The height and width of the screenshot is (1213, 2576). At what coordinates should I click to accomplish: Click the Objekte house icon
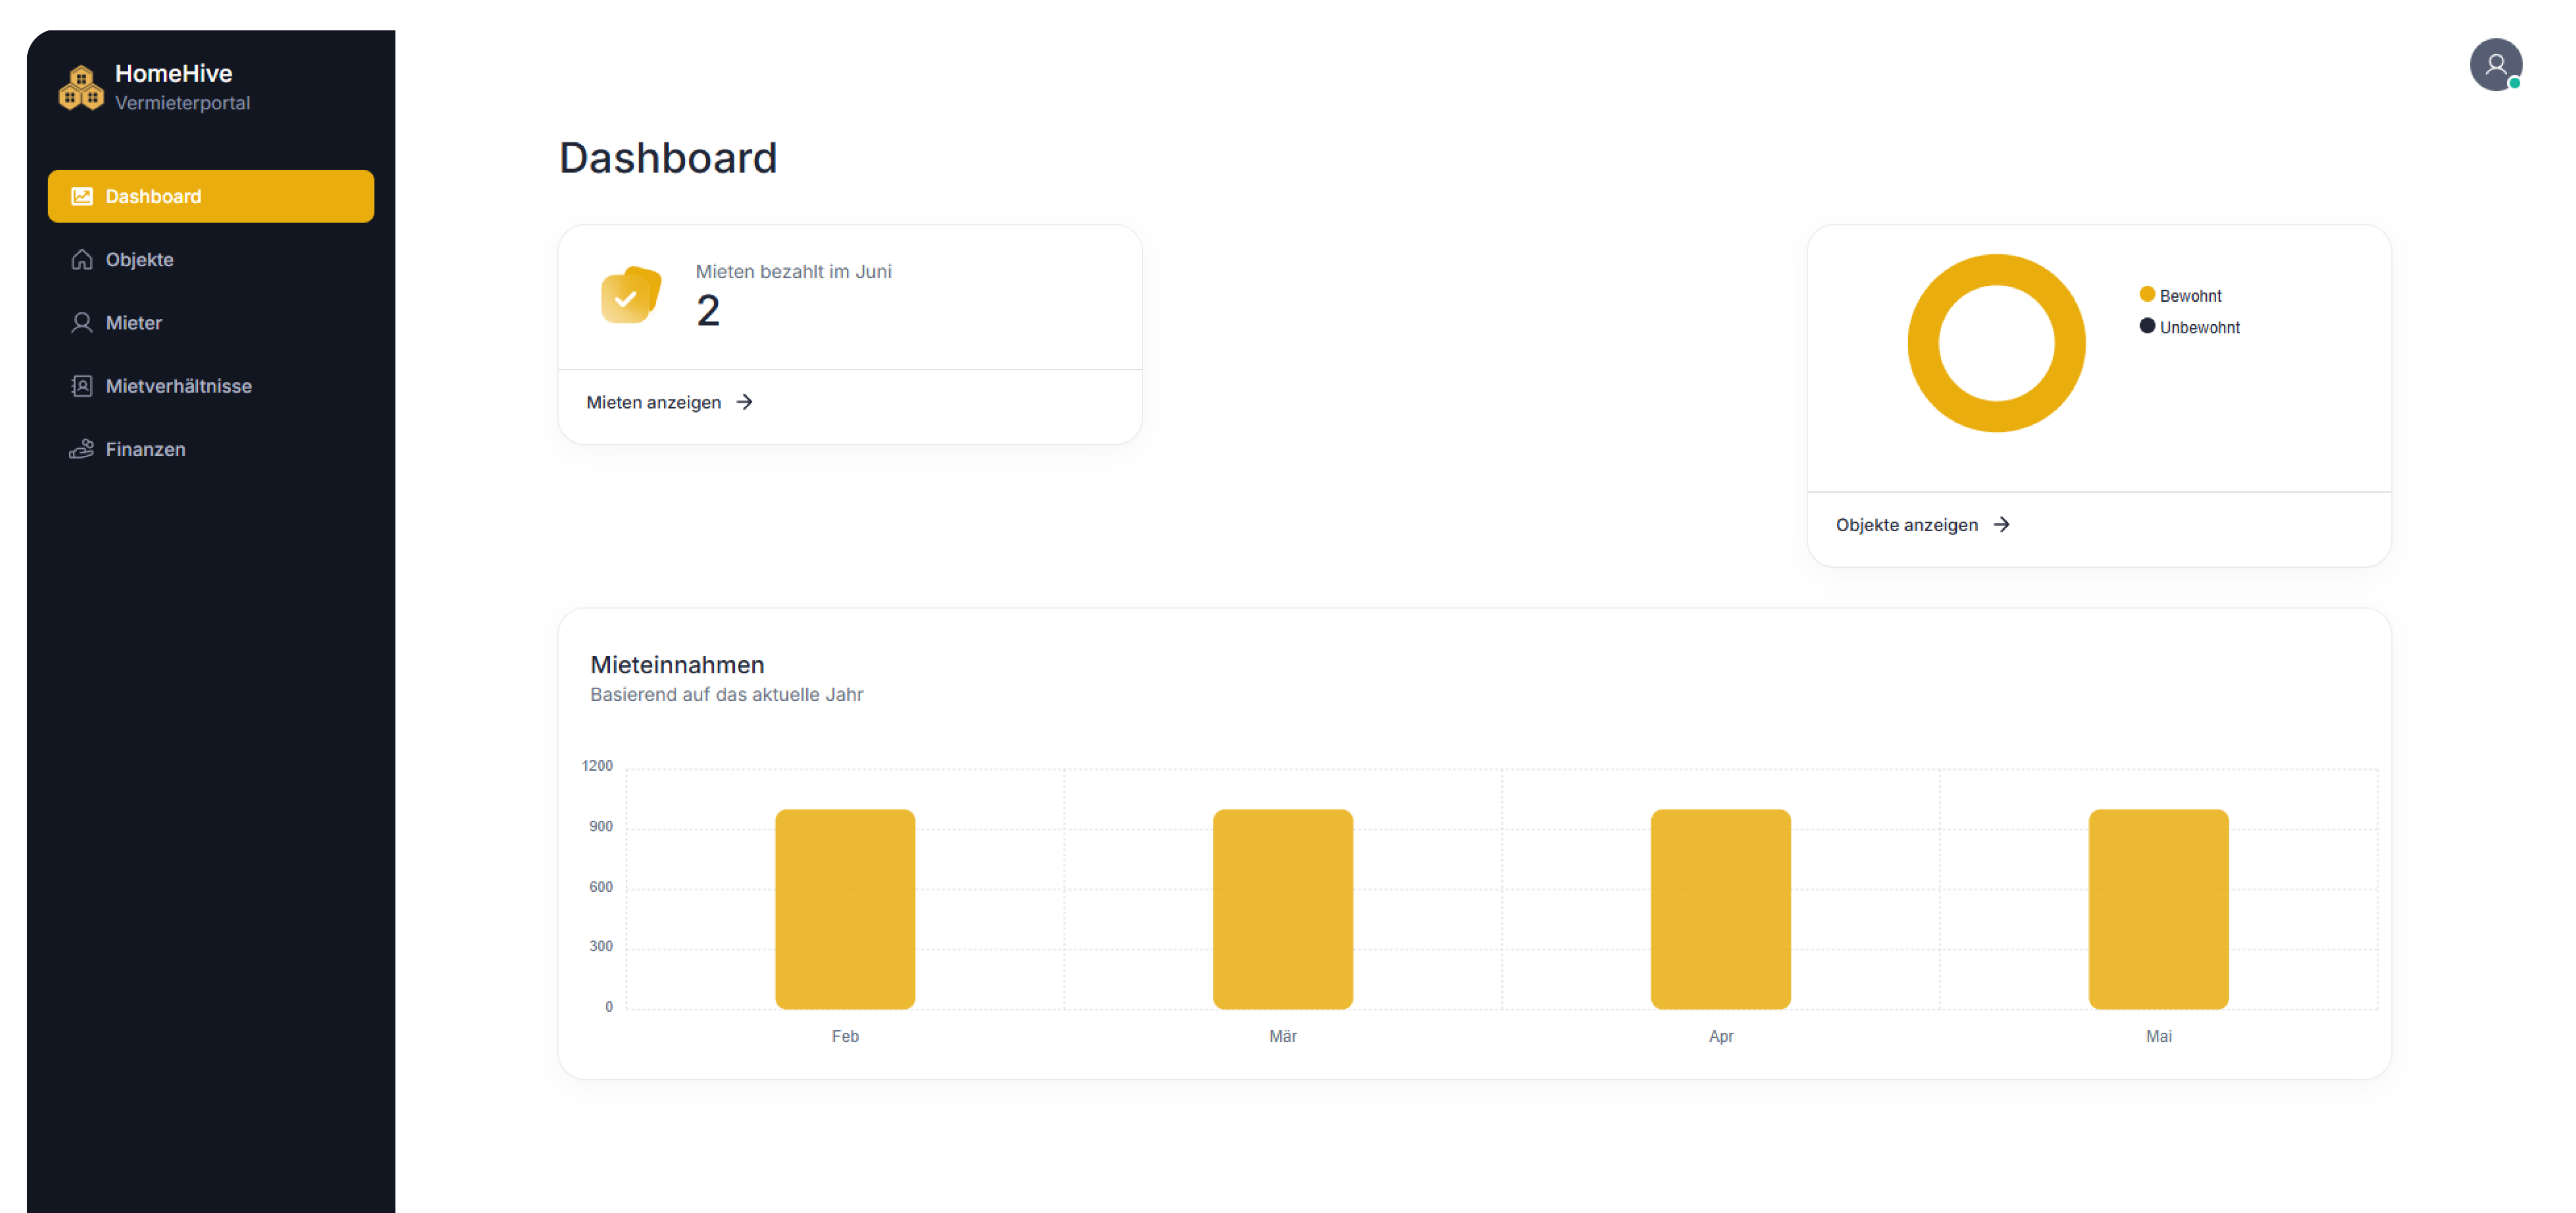[82, 259]
